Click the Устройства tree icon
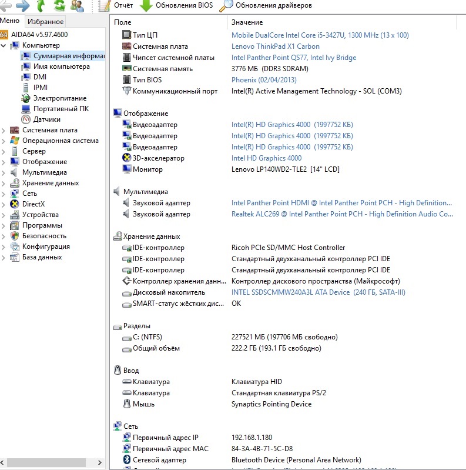The image size is (466, 470). (x=14, y=215)
